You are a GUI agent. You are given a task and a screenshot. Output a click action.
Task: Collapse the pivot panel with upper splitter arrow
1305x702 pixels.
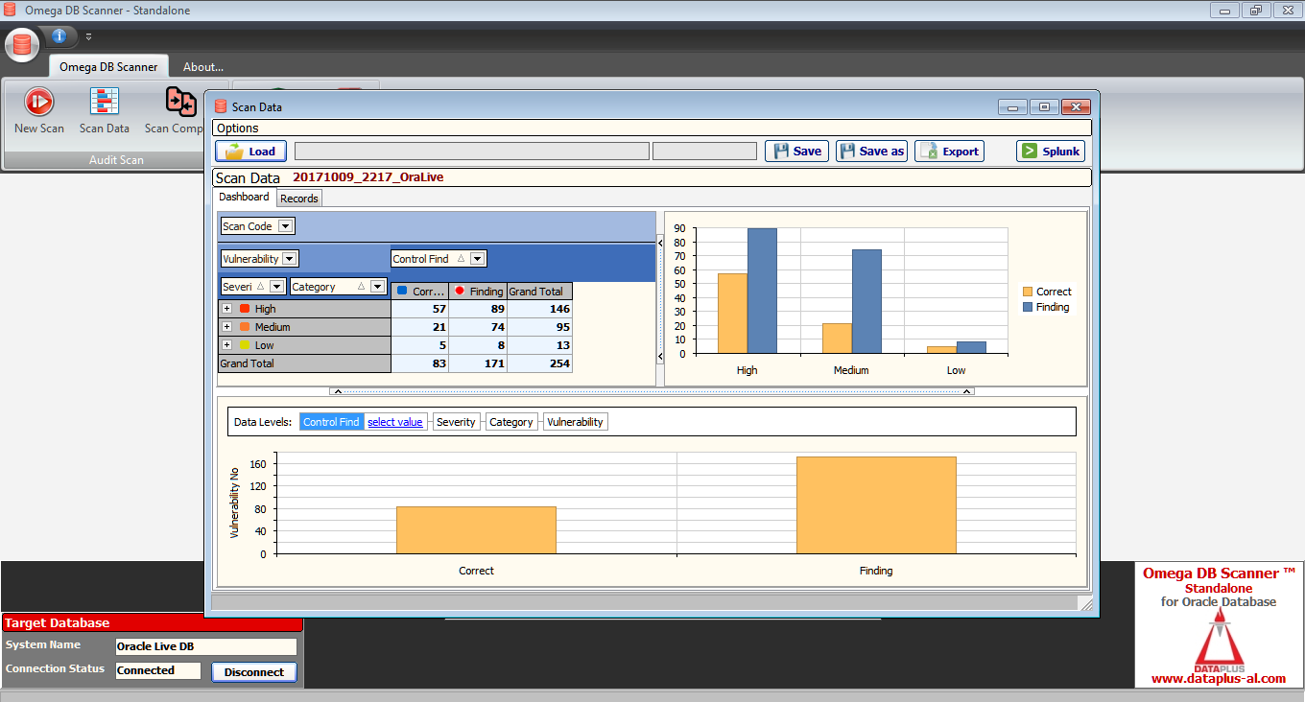(659, 243)
